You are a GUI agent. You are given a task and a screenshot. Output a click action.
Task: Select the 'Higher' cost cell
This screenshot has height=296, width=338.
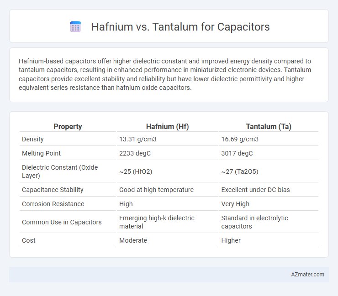point(231,240)
